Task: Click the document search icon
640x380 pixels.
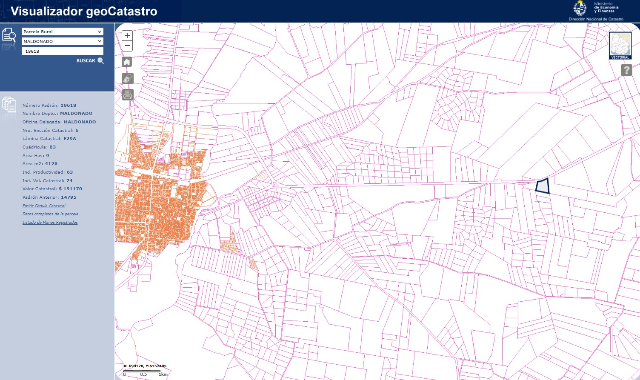Action: point(9,35)
